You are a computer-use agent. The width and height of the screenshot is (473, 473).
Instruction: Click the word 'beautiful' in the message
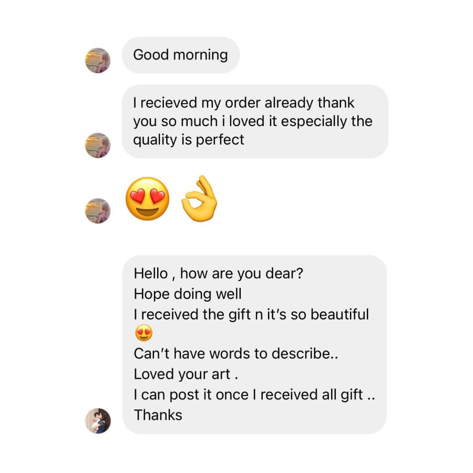coord(340,314)
